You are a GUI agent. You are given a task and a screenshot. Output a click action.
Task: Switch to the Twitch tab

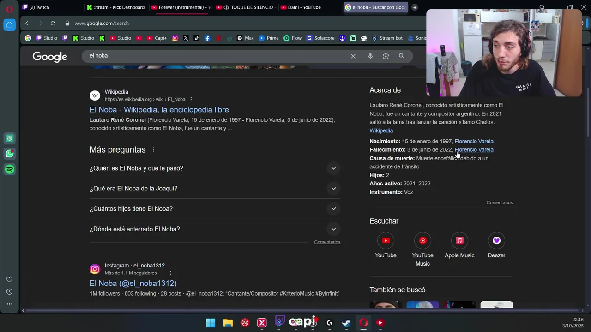(x=51, y=7)
